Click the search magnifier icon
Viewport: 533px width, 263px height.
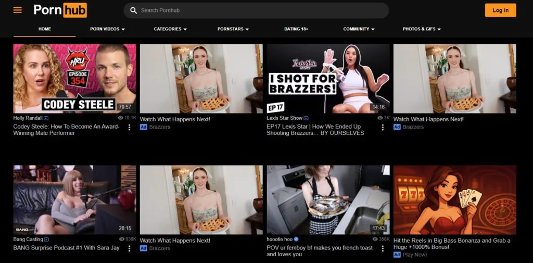point(134,10)
